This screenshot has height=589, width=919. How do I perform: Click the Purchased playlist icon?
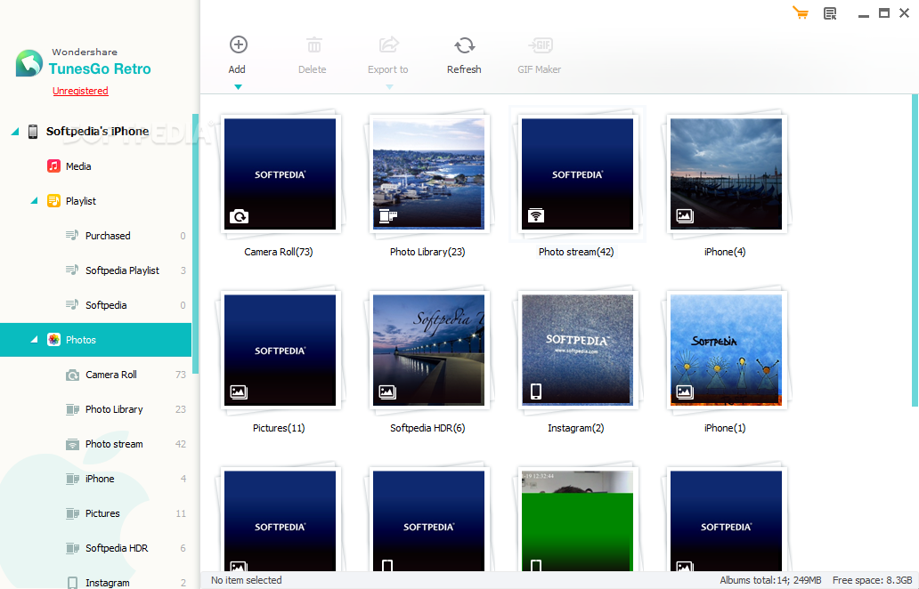71,236
